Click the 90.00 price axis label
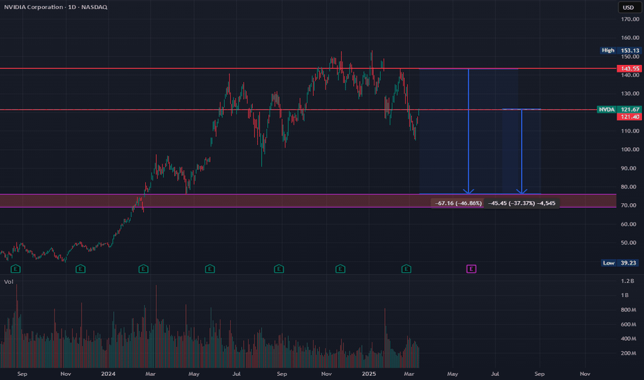 pyautogui.click(x=629, y=168)
